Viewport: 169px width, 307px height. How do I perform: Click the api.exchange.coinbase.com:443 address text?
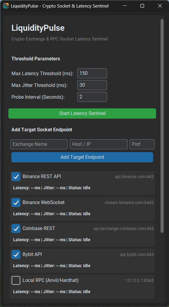pyautogui.click(x=123, y=229)
